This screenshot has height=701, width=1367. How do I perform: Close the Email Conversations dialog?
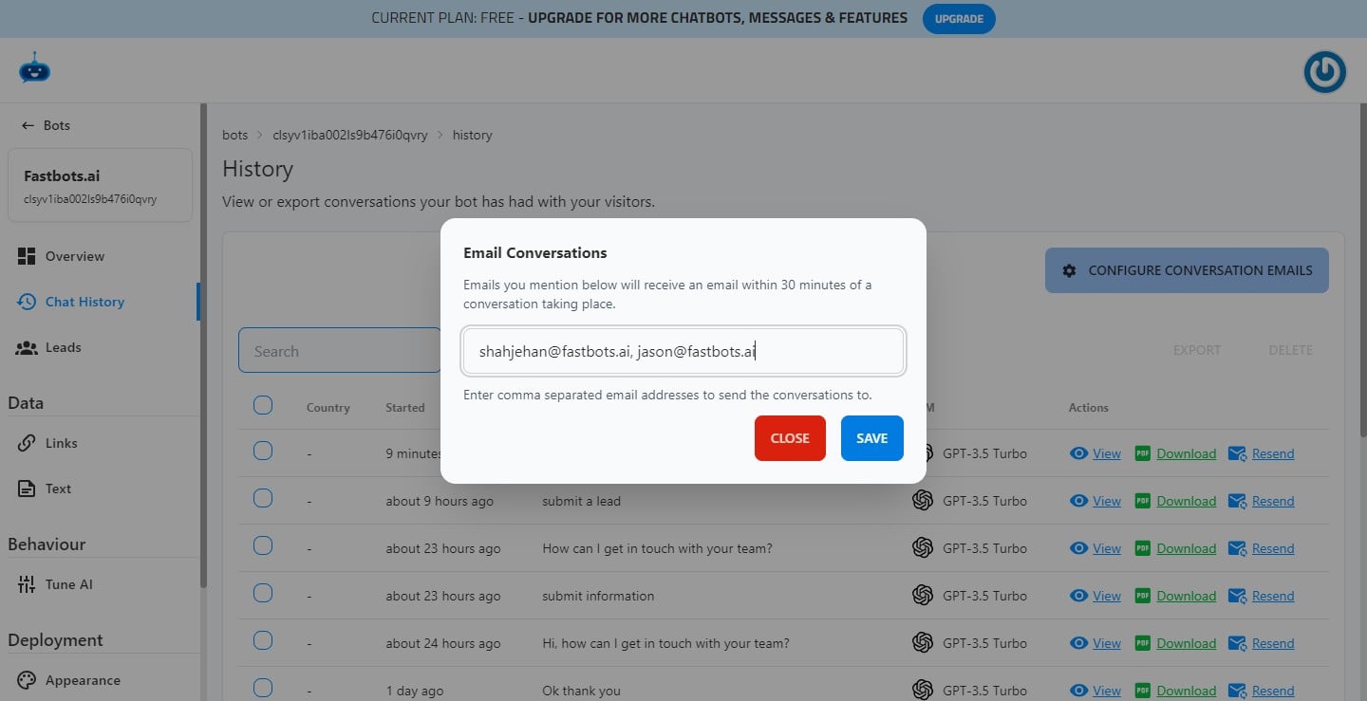click(790, 437)
